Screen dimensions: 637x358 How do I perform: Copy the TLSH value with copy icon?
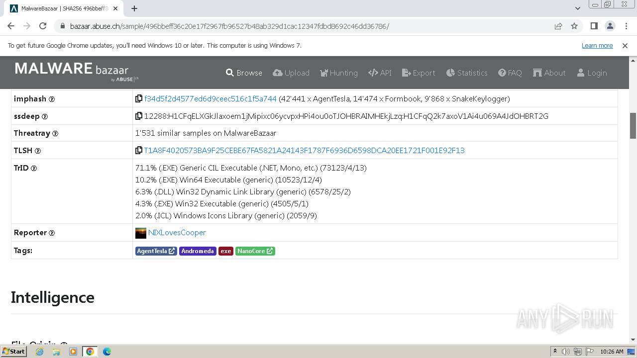139,150
